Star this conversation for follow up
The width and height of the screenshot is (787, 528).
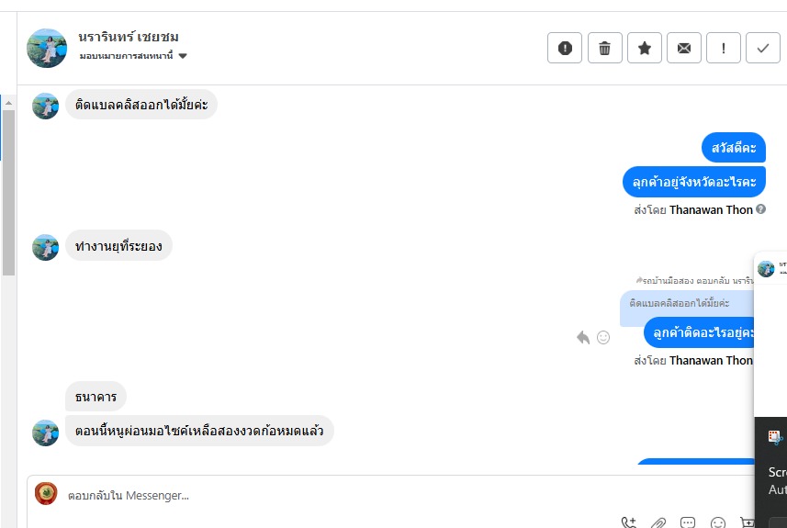click(645, 48)
